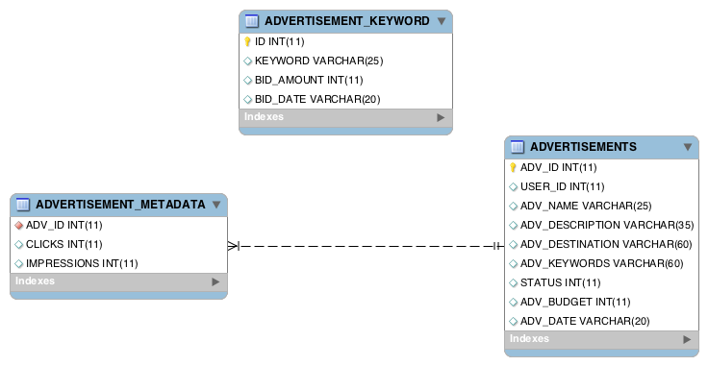Click the ADVERTISEMENT_KEYWORD table icon
The width and height of the screenshot is (708, 366).
click(x=251, y=21)
